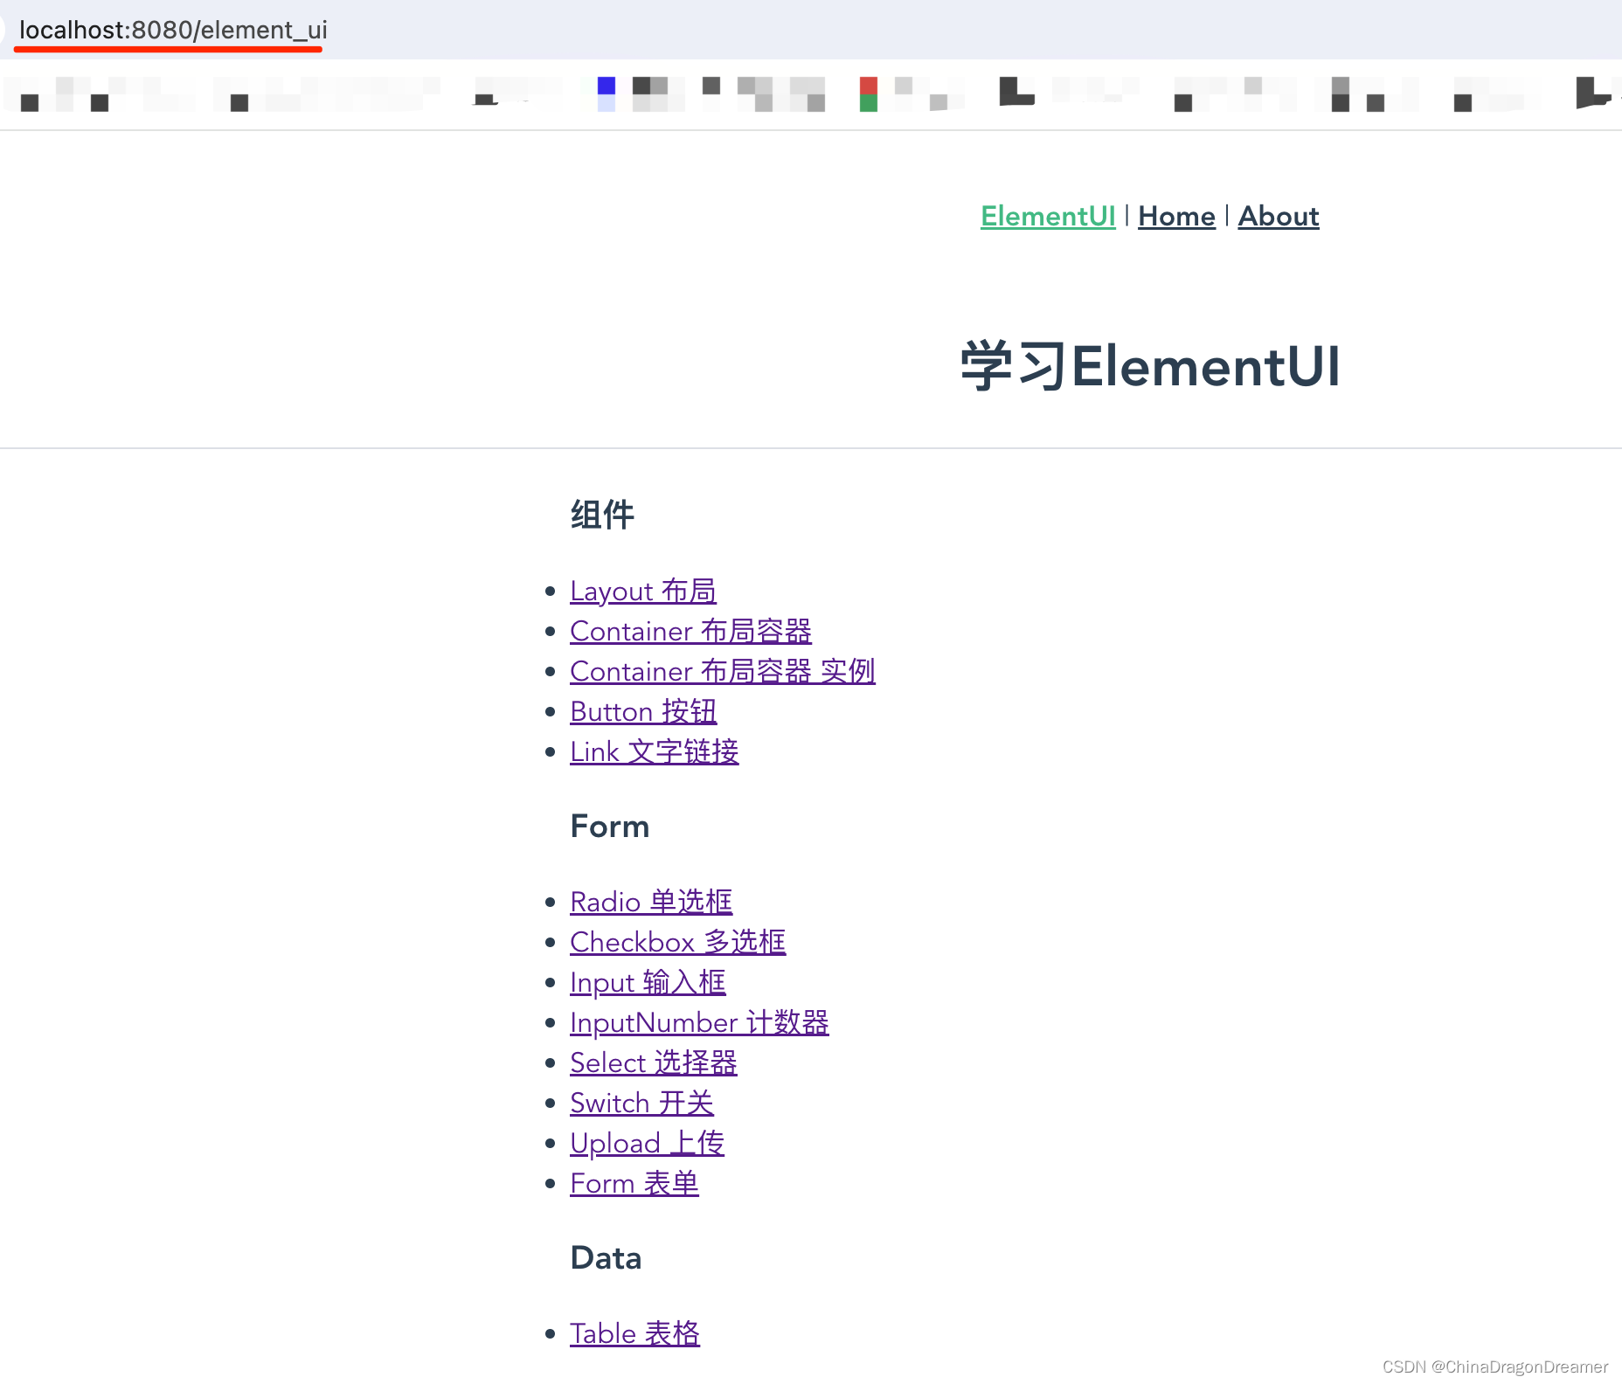Open the Layout 布局 link
The width and height of the screenshot is (1622, 1384).
[643, 592]
